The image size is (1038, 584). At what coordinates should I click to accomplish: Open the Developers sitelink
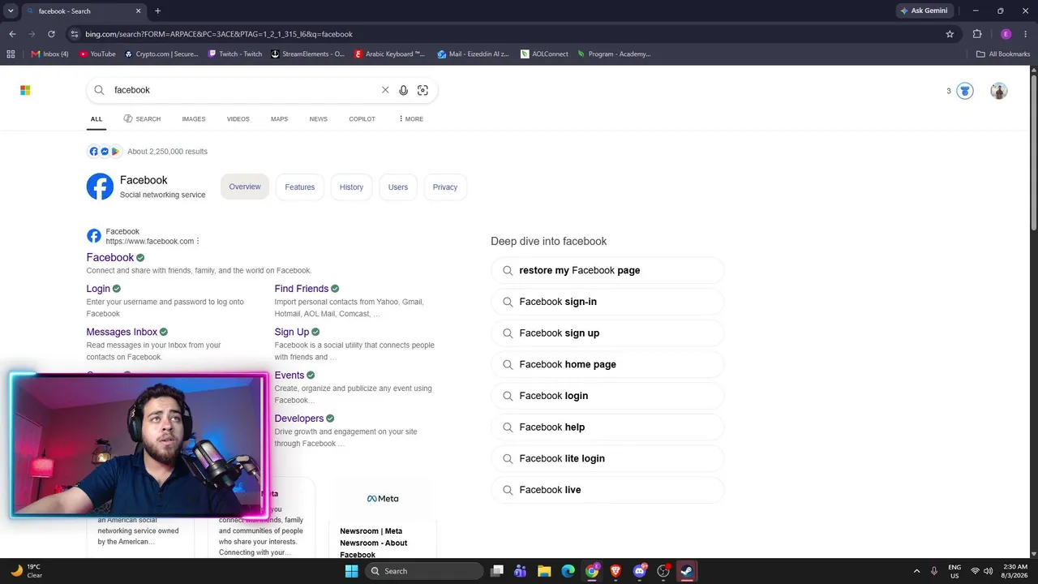pos(299,419)
